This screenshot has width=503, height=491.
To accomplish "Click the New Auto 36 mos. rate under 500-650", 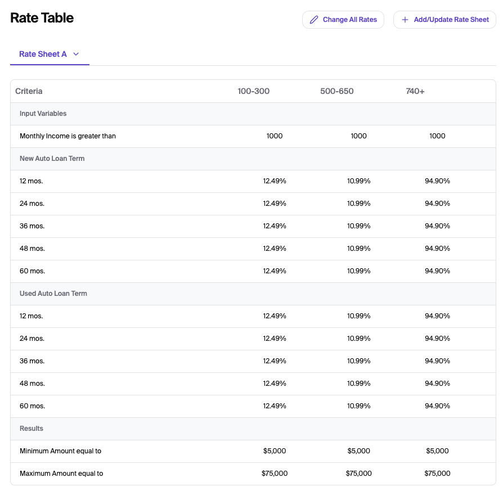I will [358, 226].
